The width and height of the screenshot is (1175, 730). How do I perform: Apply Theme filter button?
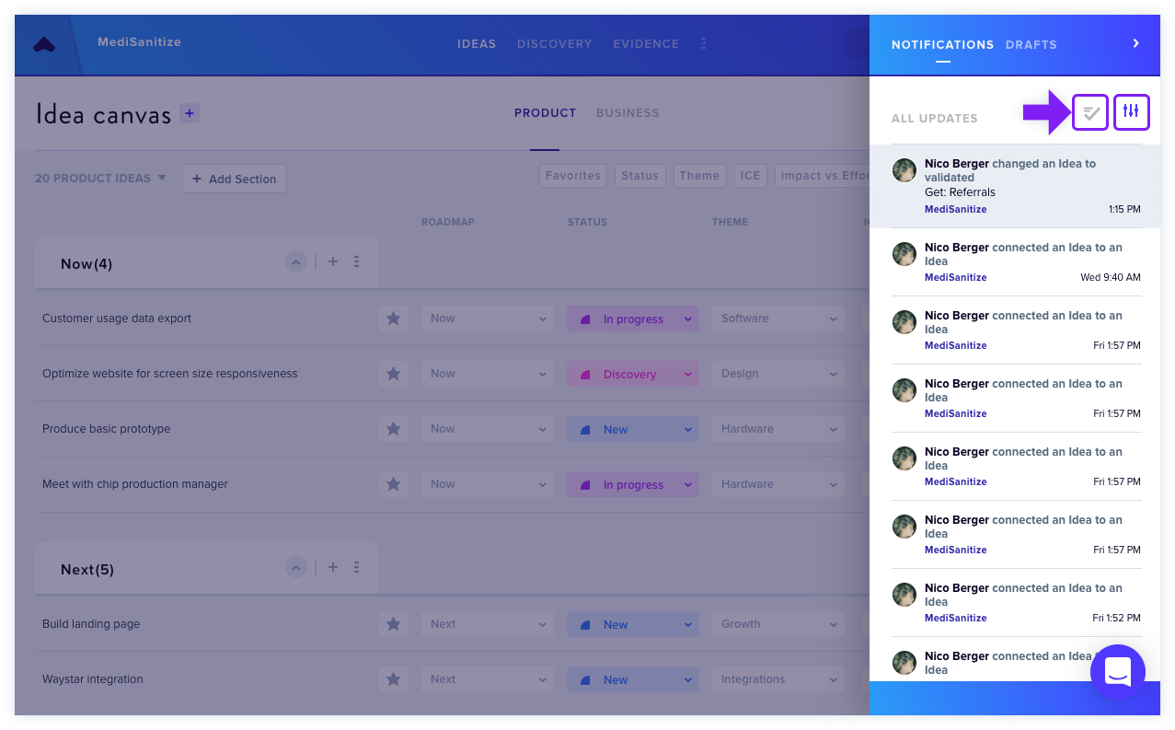click(699, 176)
